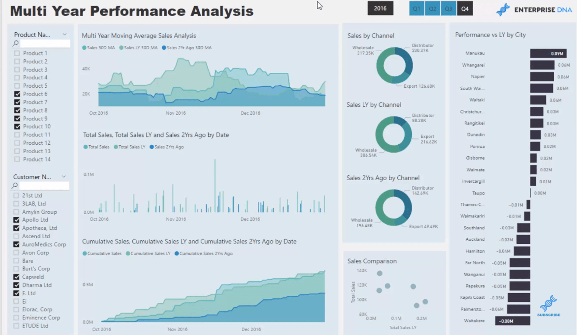The image size is (577, 335).
Task: Click the Wholesale segment label 317.35K
Action: (x=363, y=51)
